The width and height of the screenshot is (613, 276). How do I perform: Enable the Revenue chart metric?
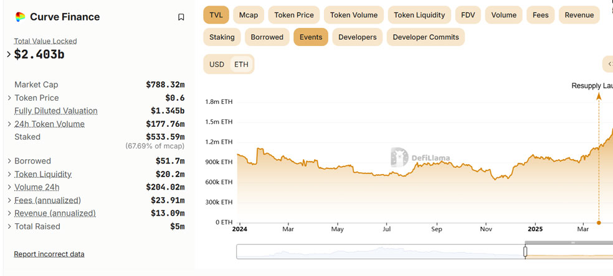coord(579,15)
